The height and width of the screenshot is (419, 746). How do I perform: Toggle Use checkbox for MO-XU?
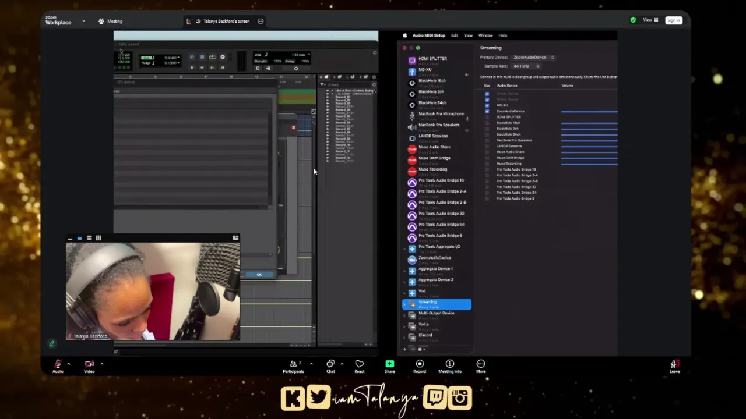[x=487, y=105]
